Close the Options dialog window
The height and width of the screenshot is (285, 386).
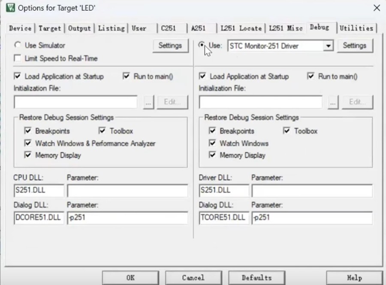(x=377, y=8)
